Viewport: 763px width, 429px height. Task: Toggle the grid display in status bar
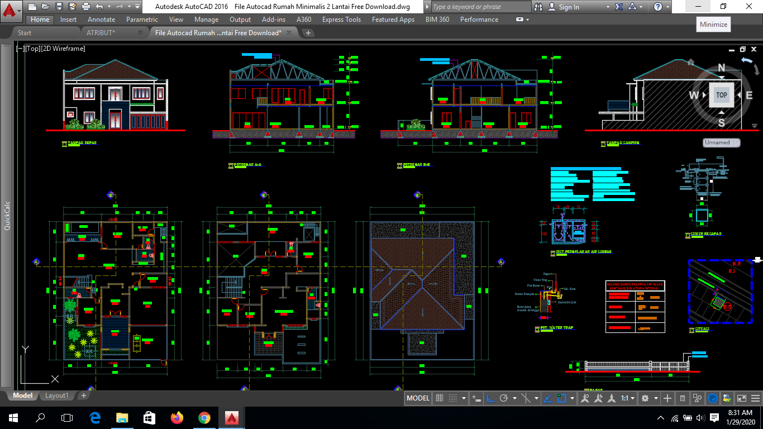pyautogui.click(x=440, y=398)
